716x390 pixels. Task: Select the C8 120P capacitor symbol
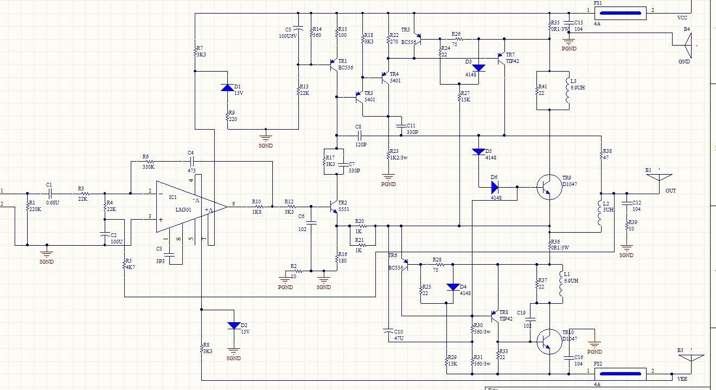pyautogui.click(x=359, y=136)
